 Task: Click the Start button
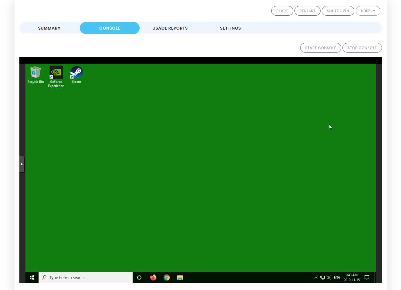(282, 11)
